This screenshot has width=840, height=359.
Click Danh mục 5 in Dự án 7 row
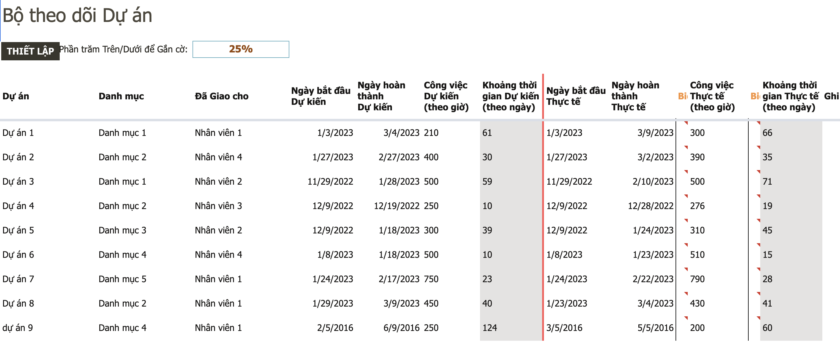122,279
